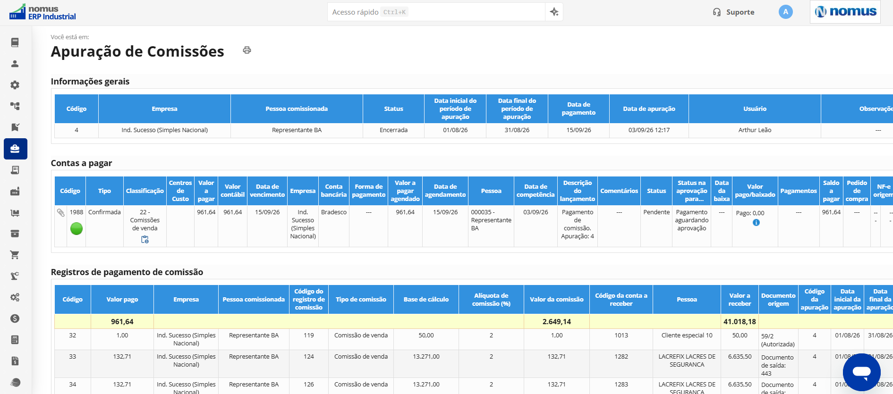Open the user silhouette sidebar menu
This screenshot has width=893, height=394.
point(15,64)
